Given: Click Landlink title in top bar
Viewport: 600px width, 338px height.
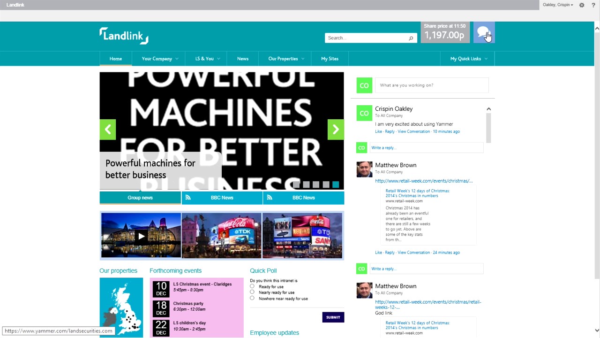Looking at the screenshot, I should coord(15,5).
